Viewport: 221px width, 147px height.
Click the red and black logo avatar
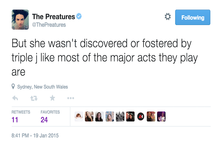[141, 116]
